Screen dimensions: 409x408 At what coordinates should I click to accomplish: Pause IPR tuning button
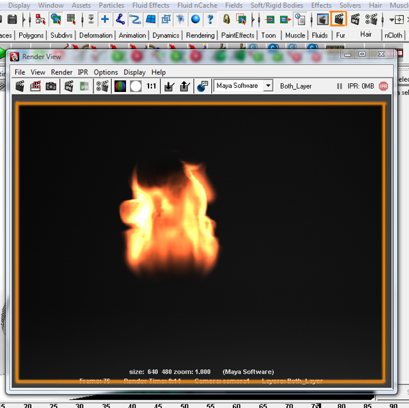pos(339,86)
